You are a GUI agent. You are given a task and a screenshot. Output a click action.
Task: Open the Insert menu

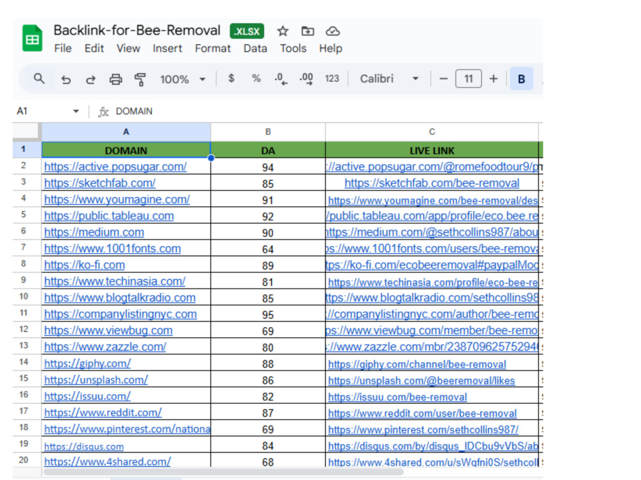click(167, 48)
